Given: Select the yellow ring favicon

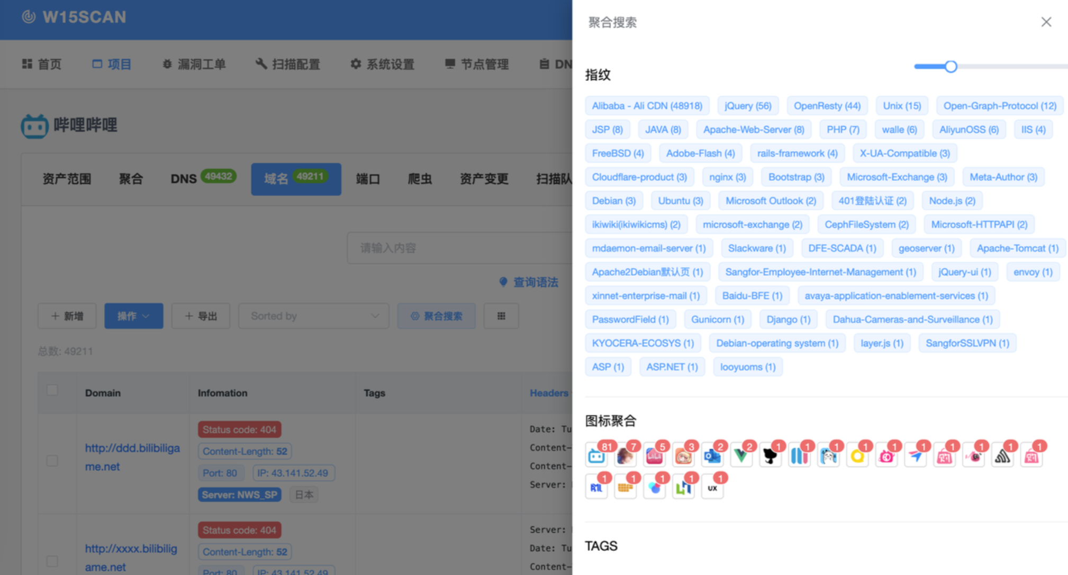Looking at the screenshot, I should 857,456.
